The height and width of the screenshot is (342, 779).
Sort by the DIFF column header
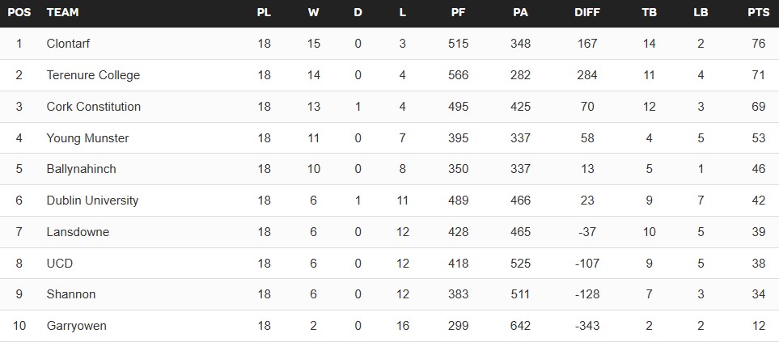tap(587, 13)
